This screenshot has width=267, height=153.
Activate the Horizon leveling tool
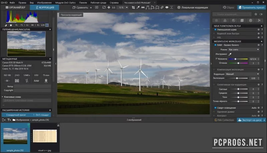tap(143, 7)
